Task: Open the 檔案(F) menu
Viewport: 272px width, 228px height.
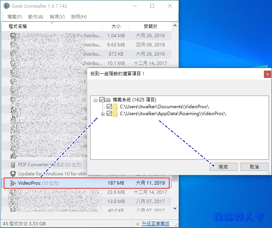Action: tap(15, 17)
